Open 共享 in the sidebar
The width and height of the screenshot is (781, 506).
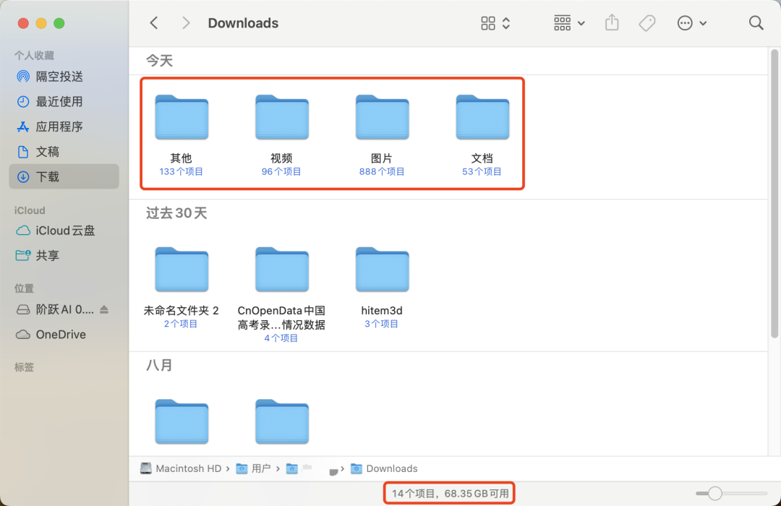(64, 255)
